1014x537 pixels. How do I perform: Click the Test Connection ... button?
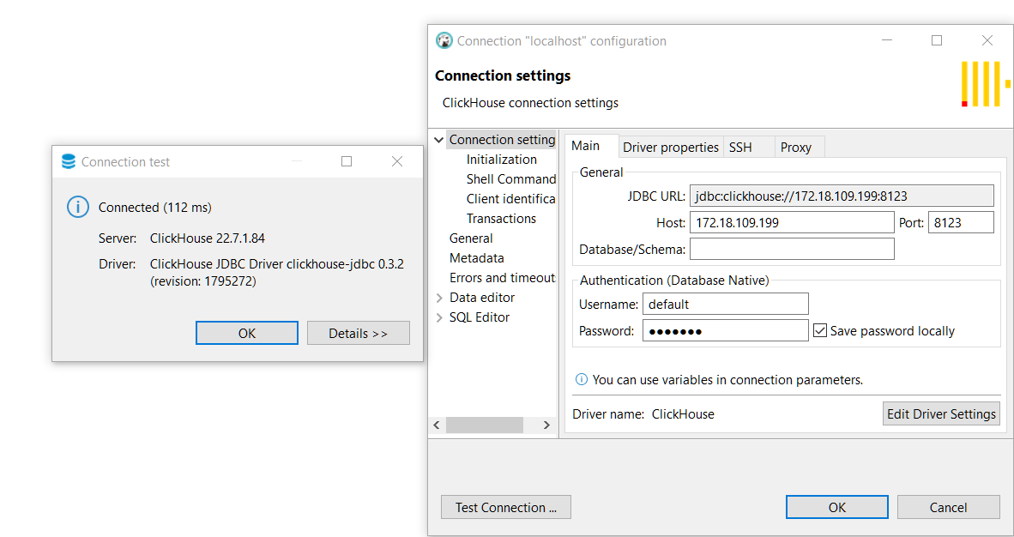click(x=505, y=507)
